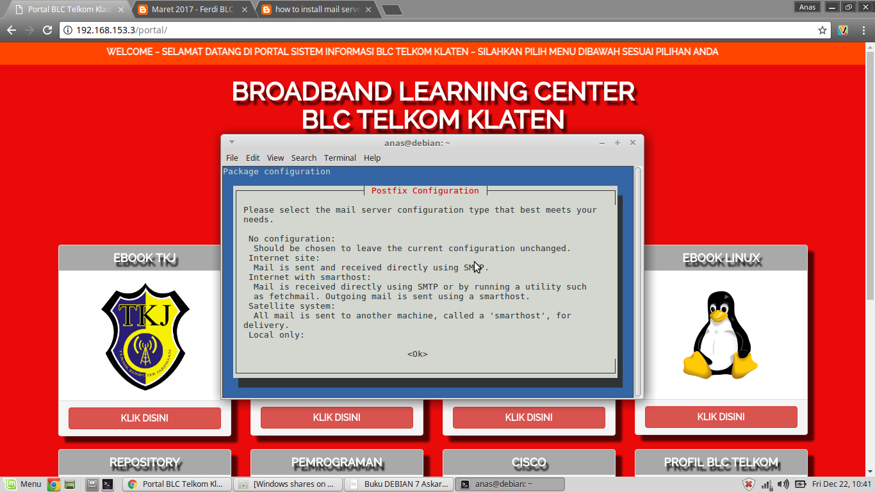The image size is (875, 492).
Task: Click the CISCO card header
Action: click(x=529, y=463)
